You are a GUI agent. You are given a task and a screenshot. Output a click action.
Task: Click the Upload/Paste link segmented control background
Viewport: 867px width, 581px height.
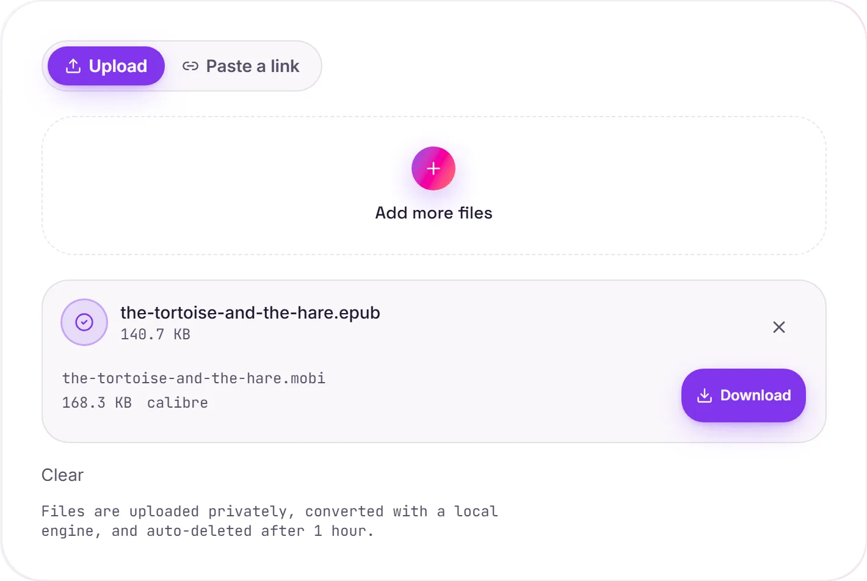coord(182,66)
